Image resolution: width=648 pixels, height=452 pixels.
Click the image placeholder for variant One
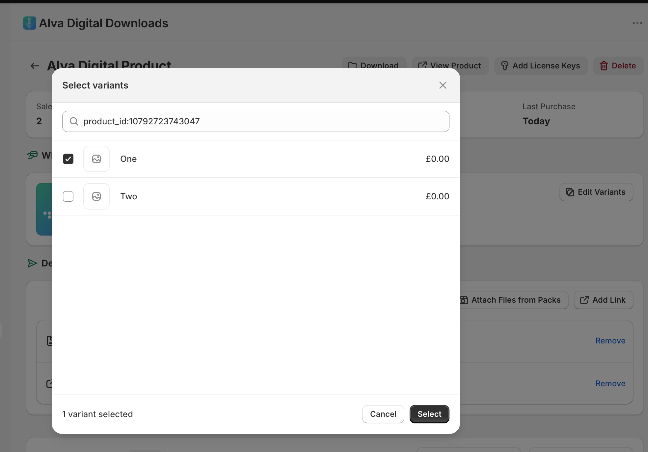point(96,159)
